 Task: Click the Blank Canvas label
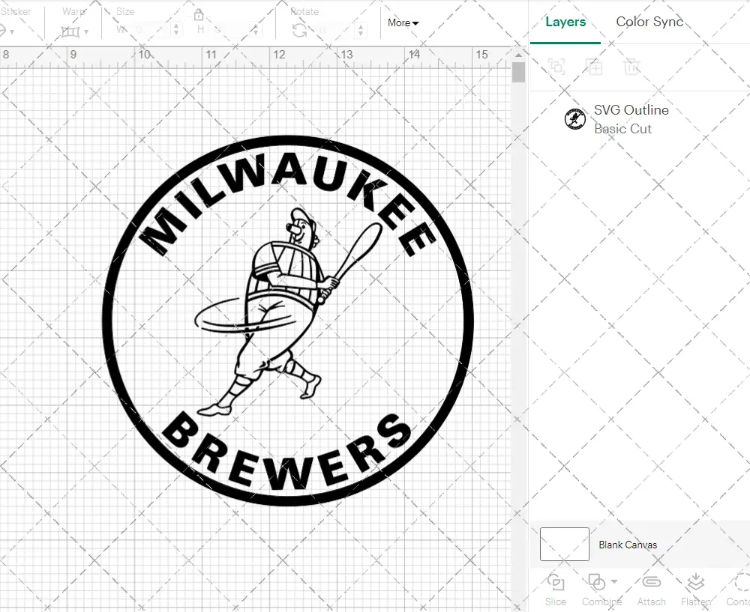coord(628,545)
